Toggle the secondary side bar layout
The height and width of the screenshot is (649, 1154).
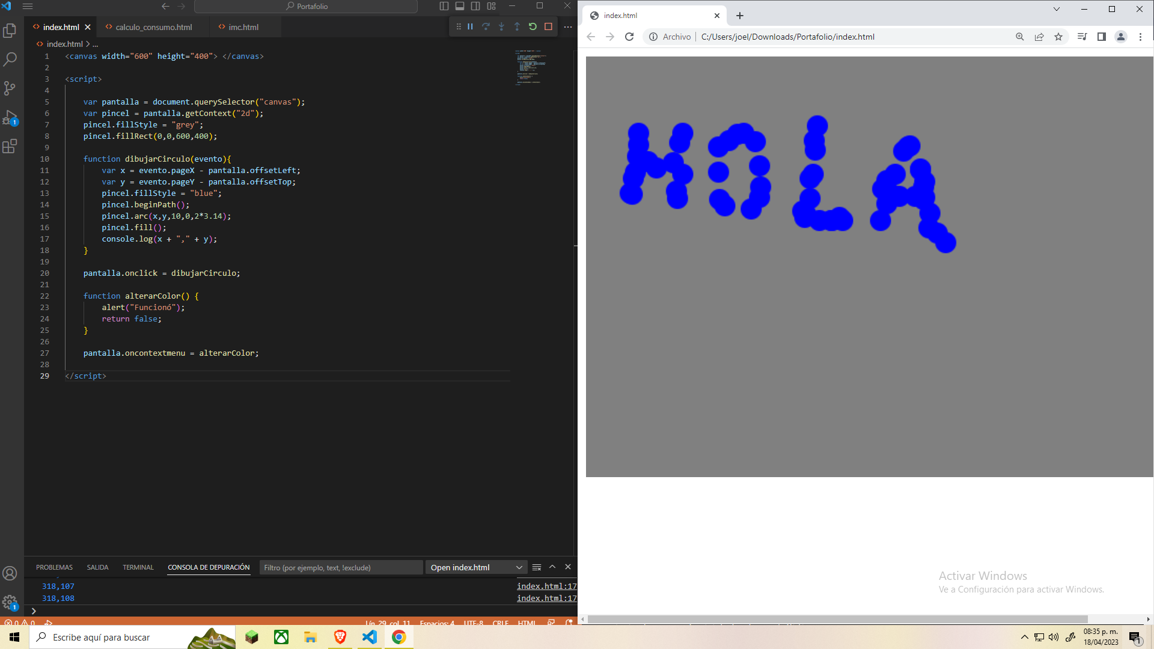(x=475, y=6)
